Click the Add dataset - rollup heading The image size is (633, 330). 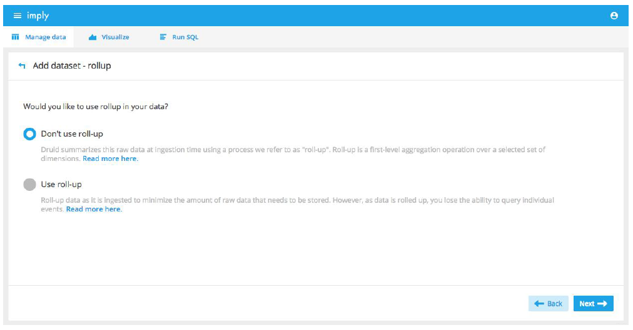(72, 66)
